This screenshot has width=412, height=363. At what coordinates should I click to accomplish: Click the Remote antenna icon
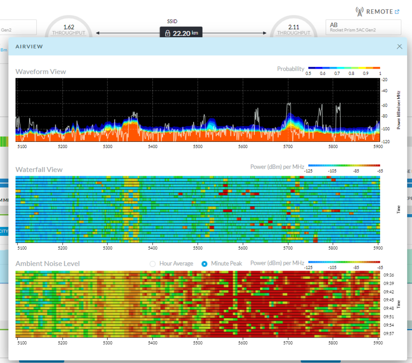click(359, 11)
